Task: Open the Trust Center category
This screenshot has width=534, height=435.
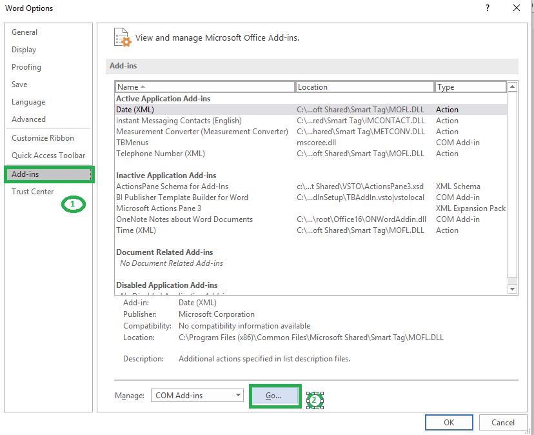Action: (33, 192)
